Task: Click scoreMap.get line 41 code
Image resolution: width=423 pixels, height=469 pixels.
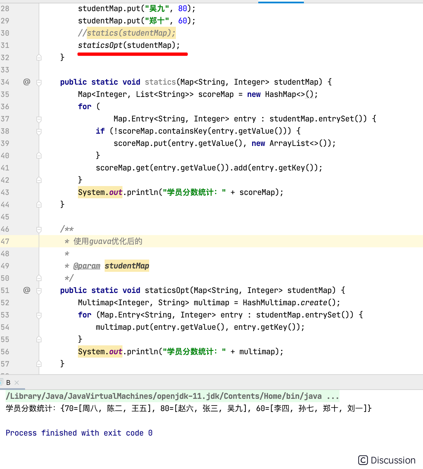Action: [x=209, y=168]
